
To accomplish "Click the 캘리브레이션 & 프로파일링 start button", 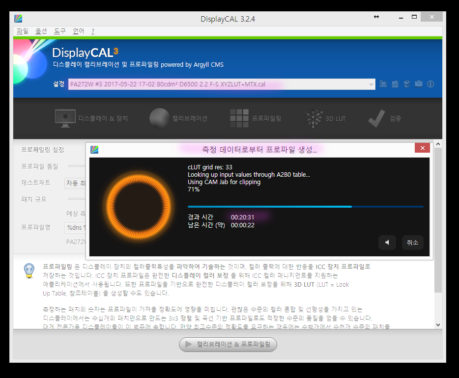I will pos(228,345).
